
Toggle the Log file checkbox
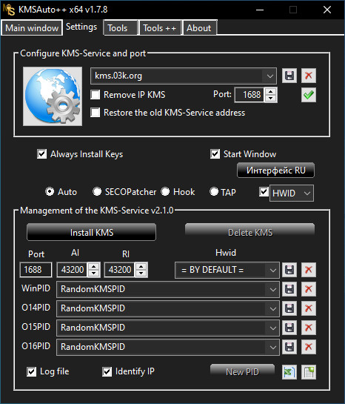tap(31, 372)
